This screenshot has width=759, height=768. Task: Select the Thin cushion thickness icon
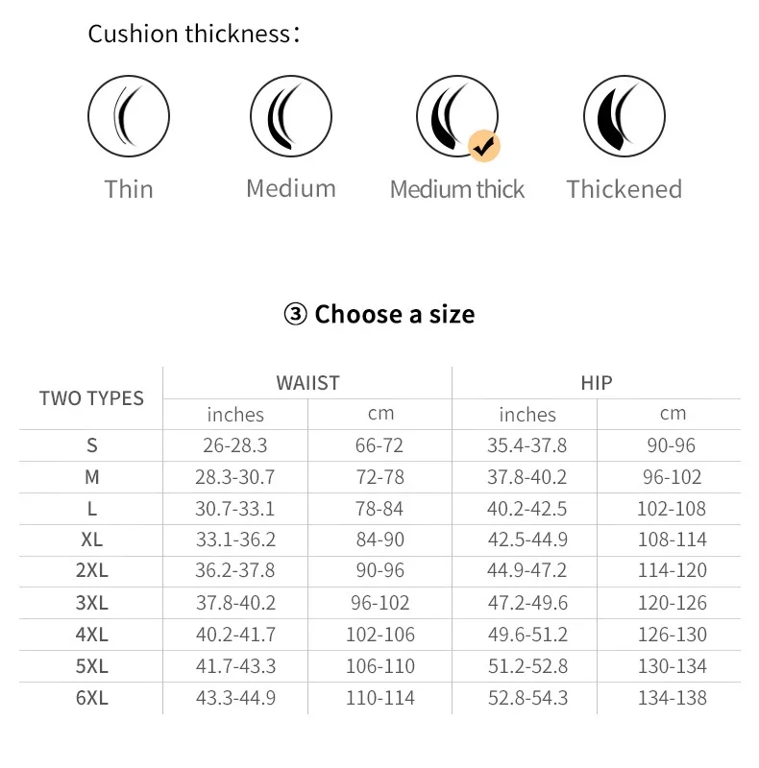point(128,116)
